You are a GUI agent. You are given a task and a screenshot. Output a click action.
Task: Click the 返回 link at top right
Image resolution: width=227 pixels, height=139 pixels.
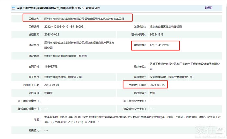pos(209,7)
